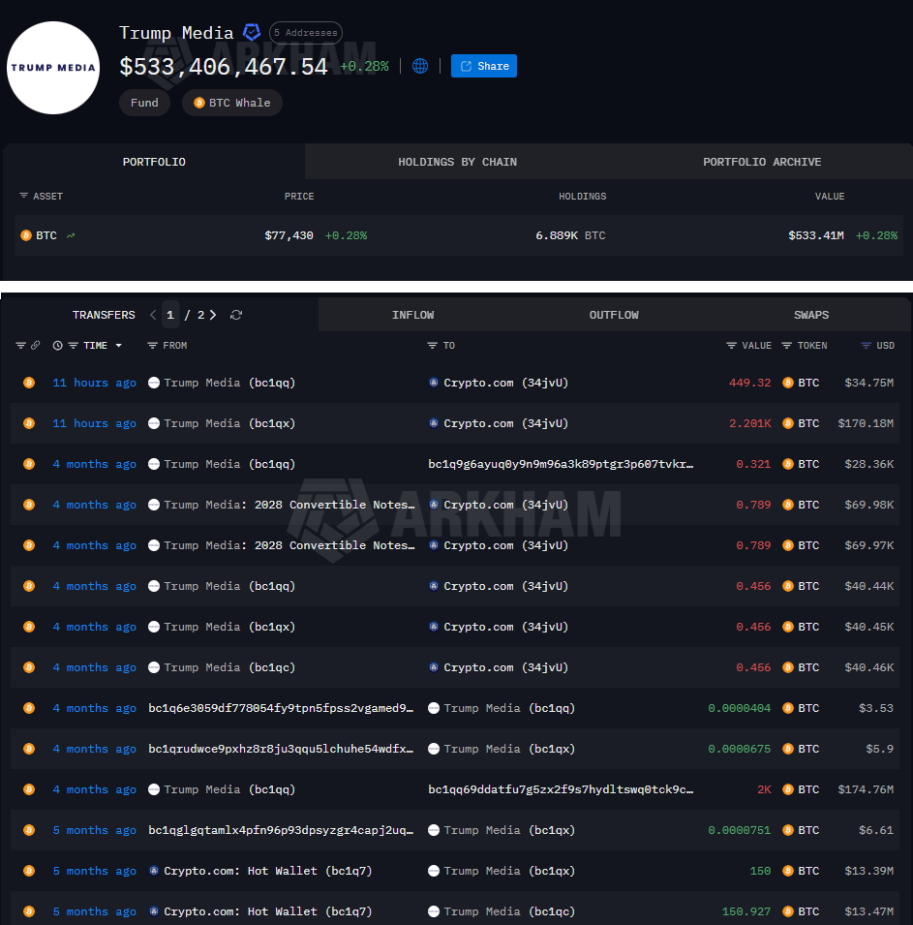Open sender address bc1qglgqtamlx4pfn96p93dpsyzgr4capj2uq

coord(281,831)
